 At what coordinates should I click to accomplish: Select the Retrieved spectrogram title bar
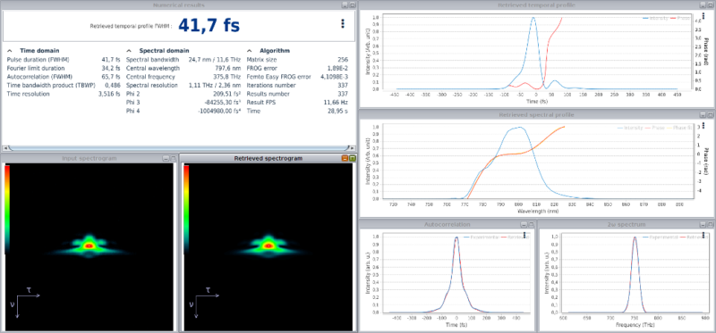[x=268, y=158]
